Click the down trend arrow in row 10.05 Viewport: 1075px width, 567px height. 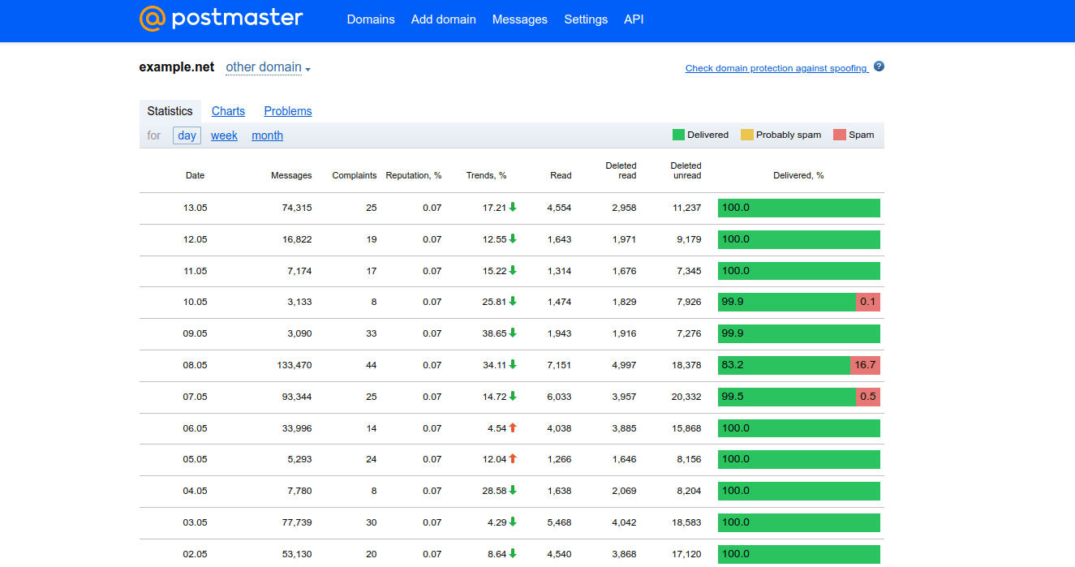[513, 301]
